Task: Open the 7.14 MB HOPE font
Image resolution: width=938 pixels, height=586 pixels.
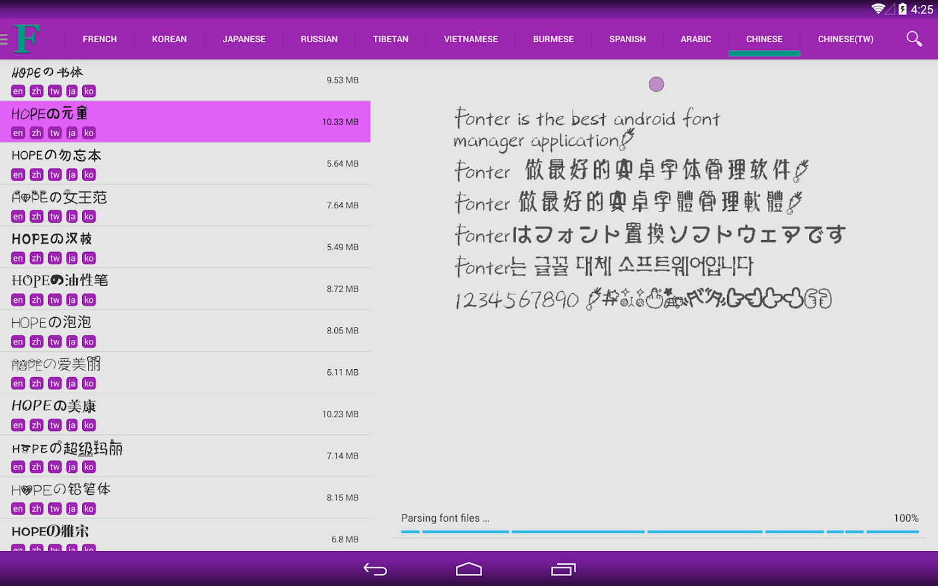Action: coord(185,455)
